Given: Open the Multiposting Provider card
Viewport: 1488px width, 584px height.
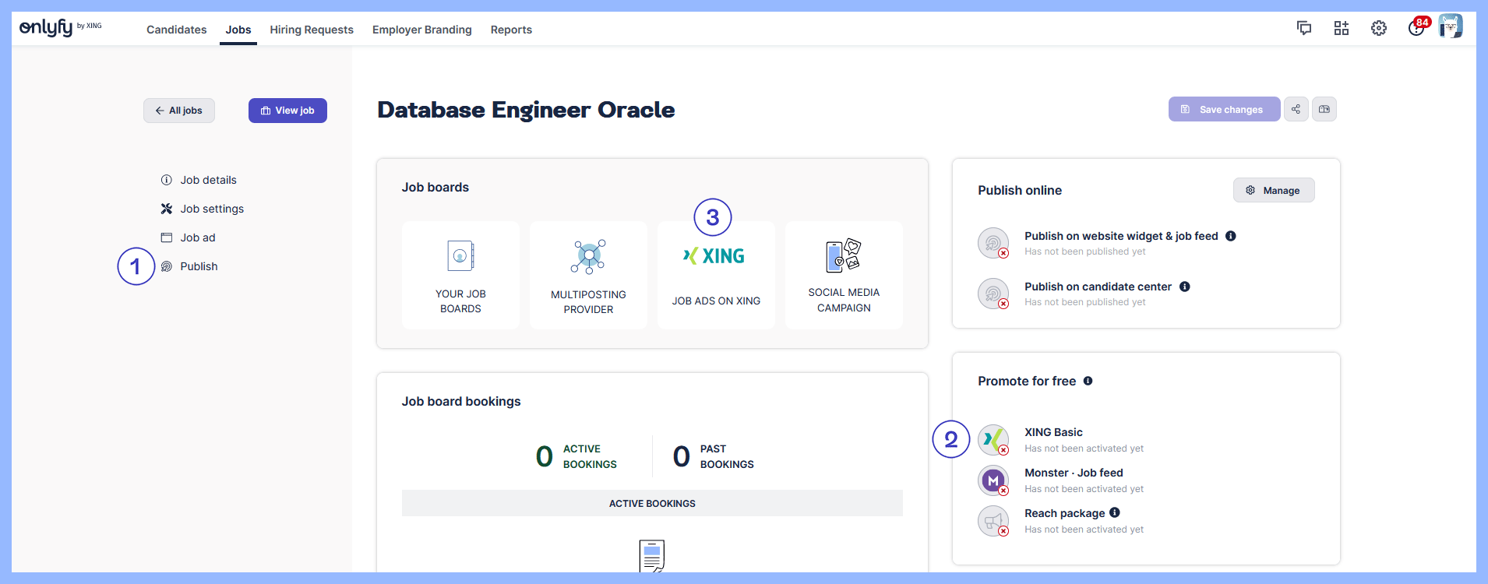Looking at the screenshot, I should (588, 275).
